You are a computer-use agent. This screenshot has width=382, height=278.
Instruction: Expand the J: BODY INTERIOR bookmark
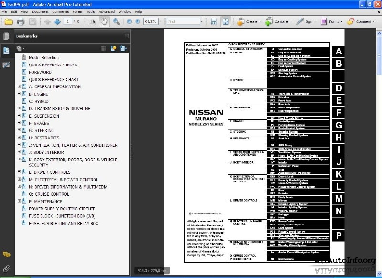tap(19, 152)
